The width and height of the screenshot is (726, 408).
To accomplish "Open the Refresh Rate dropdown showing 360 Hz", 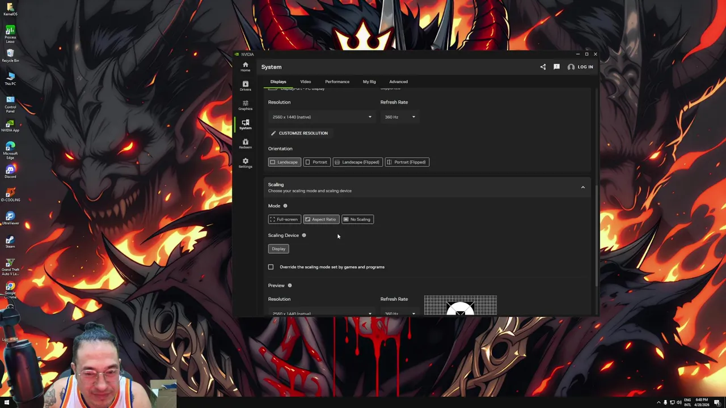I will coord(399,117).
